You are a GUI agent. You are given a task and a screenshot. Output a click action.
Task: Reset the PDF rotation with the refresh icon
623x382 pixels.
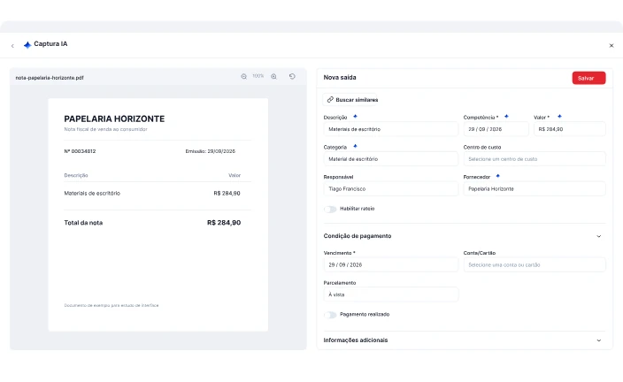click(x=292, y=76)
